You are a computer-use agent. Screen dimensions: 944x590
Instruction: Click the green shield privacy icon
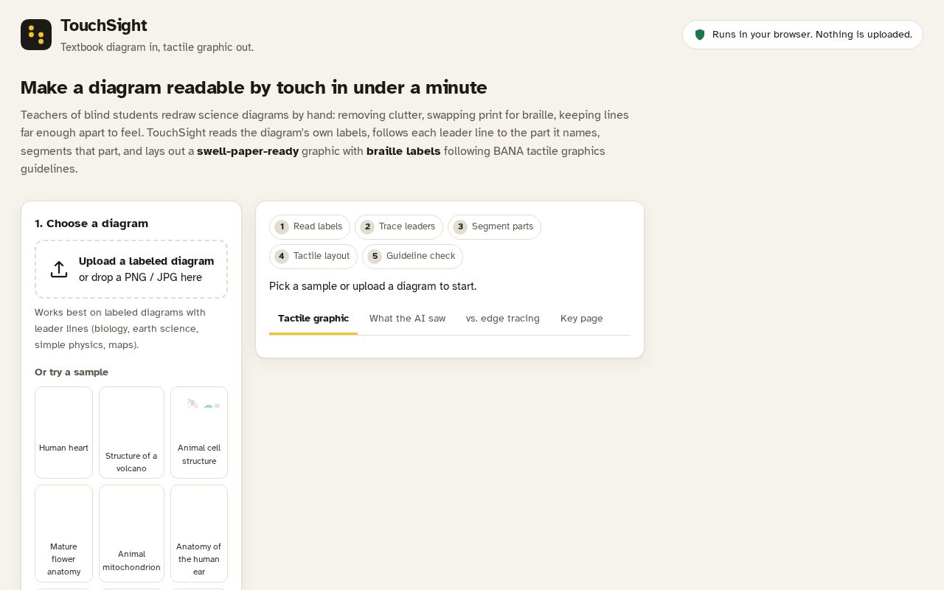click(700, 35)
